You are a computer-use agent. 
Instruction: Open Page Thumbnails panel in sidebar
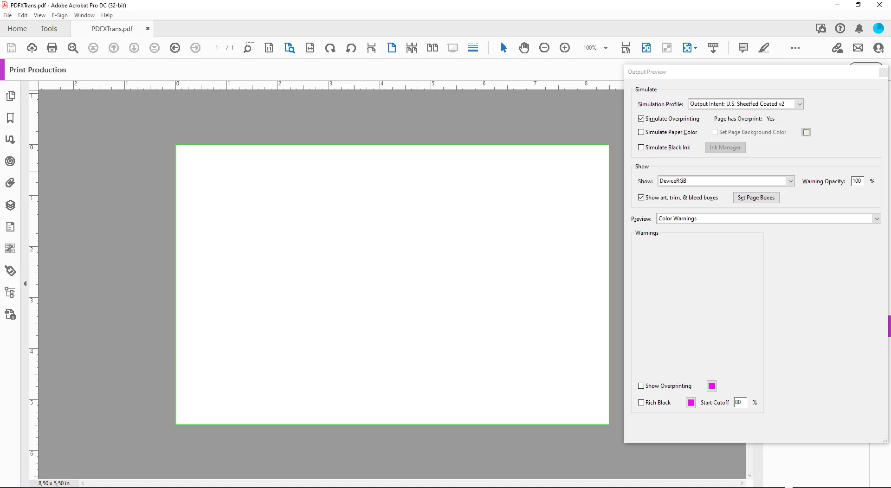(x=10, y=96)
